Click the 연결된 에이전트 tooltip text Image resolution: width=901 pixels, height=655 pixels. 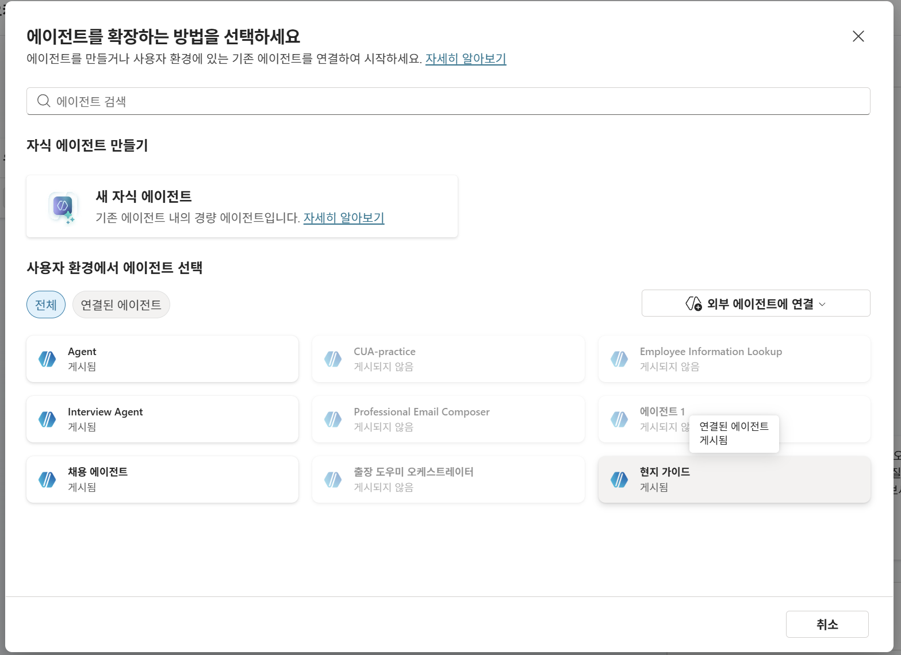(x=734, y=426)
